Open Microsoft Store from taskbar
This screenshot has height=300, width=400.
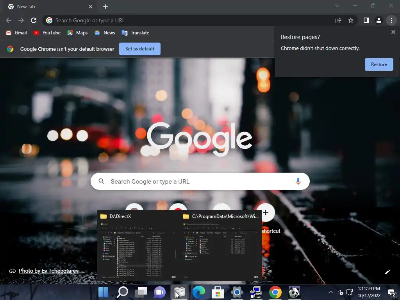[218, 292]
